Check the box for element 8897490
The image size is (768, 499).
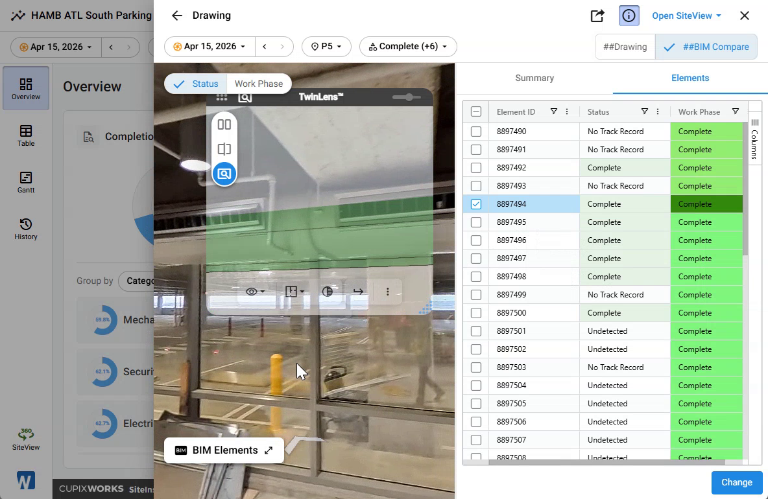tap(476, 132)
